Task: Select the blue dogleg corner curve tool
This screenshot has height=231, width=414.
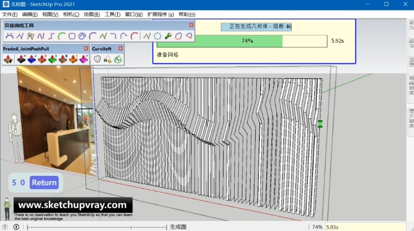Action: pyautogui.click(x=114, y=36)
